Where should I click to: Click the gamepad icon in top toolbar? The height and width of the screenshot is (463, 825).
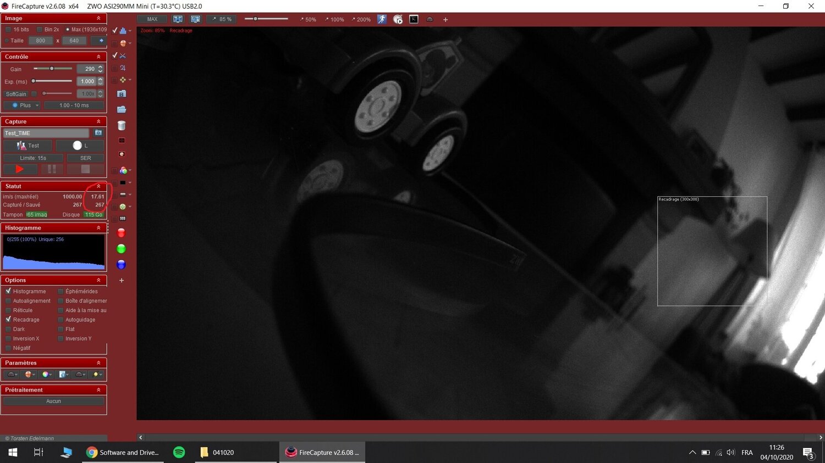(430, 19)
